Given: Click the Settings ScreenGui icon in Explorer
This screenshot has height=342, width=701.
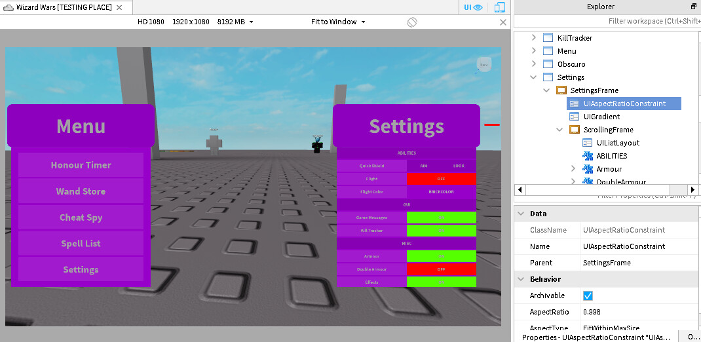Looking at the screenshot, I should (x=548, y=77).
